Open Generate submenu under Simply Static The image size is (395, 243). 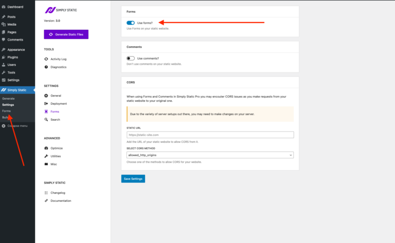8,98
